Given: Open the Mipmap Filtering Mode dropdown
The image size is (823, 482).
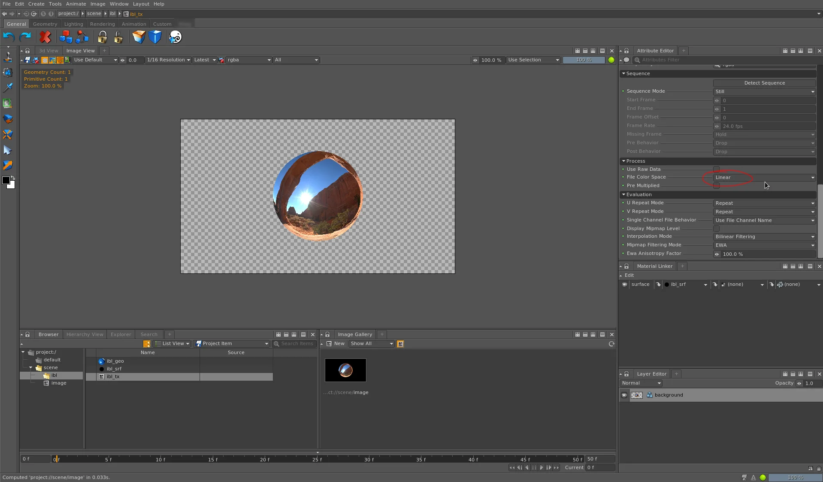Looking at the screenshot, I should (x=764, y=246).
